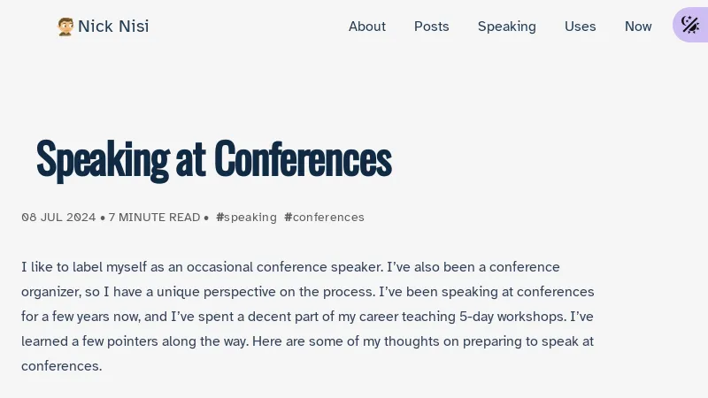The image size is (708, 398).
Task: Toggle the dark/light theme switch
Action: click(690, 25)
